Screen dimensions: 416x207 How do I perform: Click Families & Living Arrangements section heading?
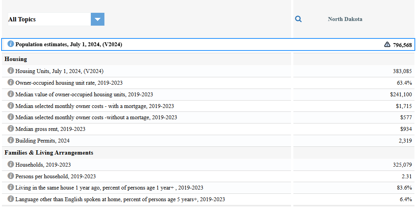click(49, 153)
